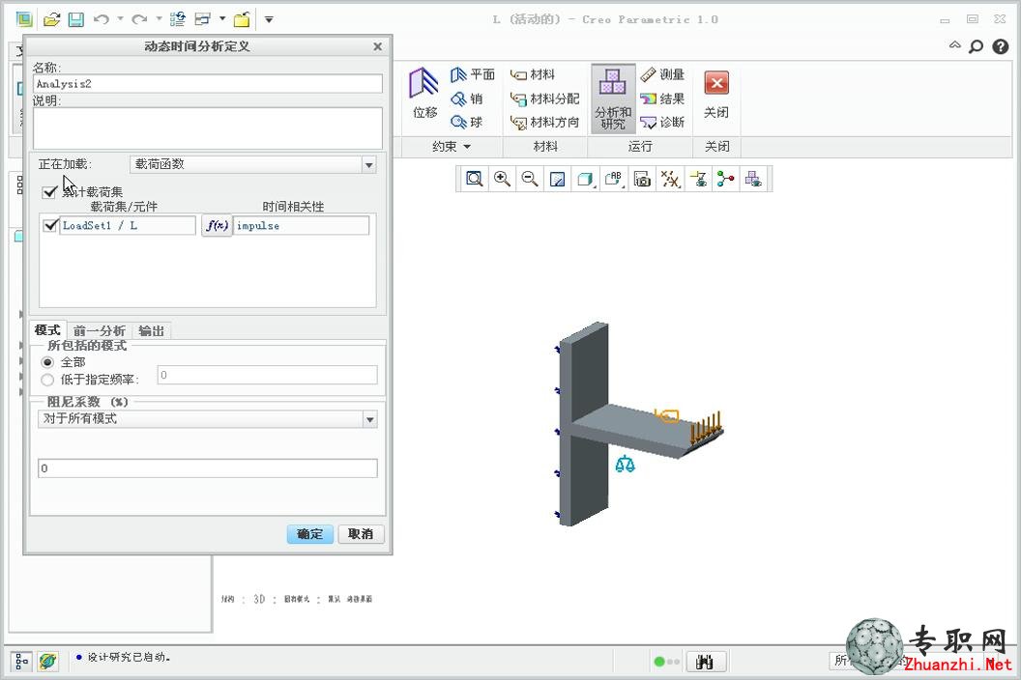The height and width of the screenshot is (680, 1021).
Task: Click the Description (说明) text box
Action: pos(208,128)
